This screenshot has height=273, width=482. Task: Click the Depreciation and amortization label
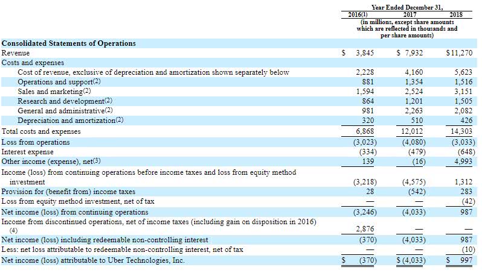pos(71,121)
